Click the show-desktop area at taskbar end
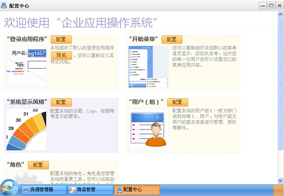 pos(278,190)
